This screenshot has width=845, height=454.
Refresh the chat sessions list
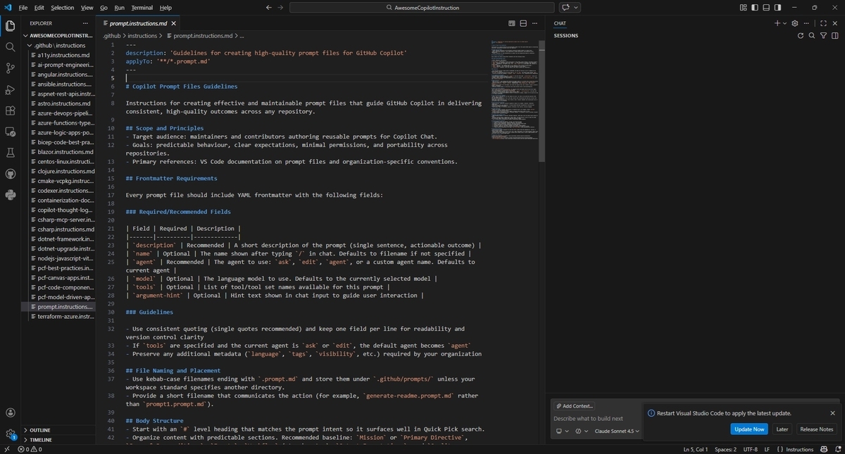pyautogui.click(x=800, y=35)
